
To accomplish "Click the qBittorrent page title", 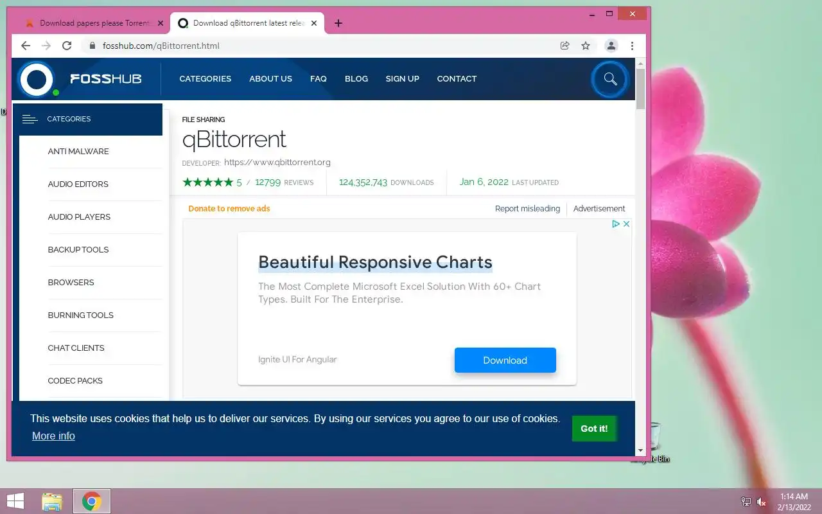I will [x=234, y=139].
